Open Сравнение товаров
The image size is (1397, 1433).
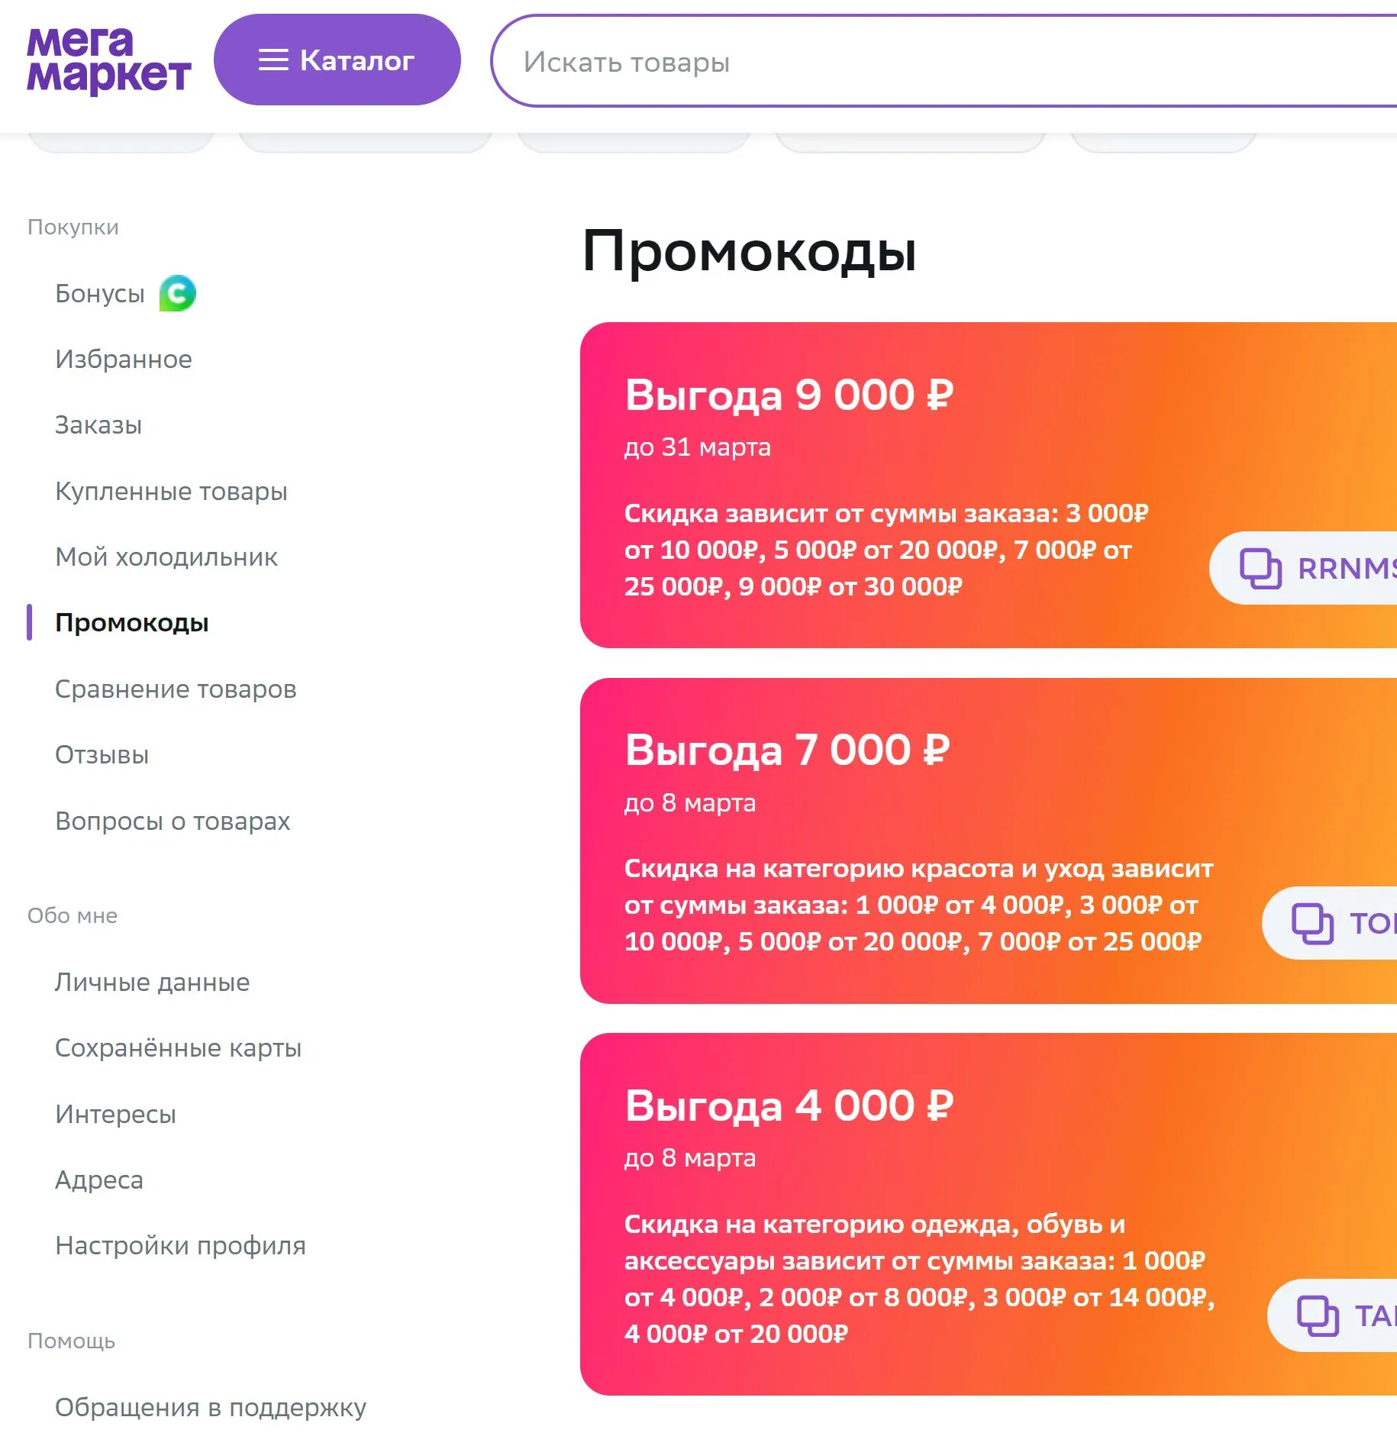[x=176, y=689]
